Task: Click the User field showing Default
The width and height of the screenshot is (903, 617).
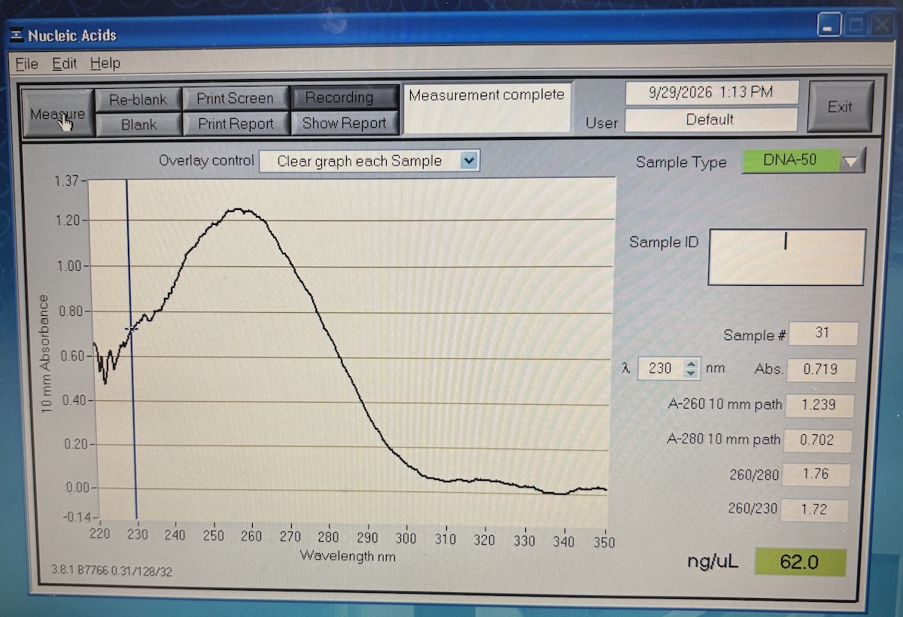Action: (711, 120)
